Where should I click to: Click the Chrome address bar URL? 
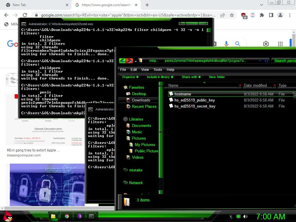(128, 15)
